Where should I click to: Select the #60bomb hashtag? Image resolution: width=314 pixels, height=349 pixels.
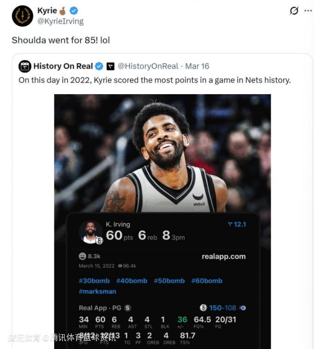[x=207, y=281]
